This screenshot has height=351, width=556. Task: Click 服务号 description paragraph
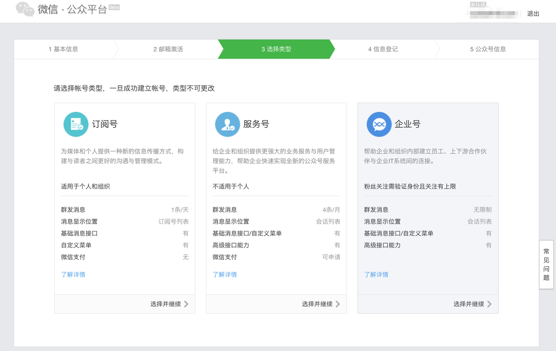click(274, 161)
